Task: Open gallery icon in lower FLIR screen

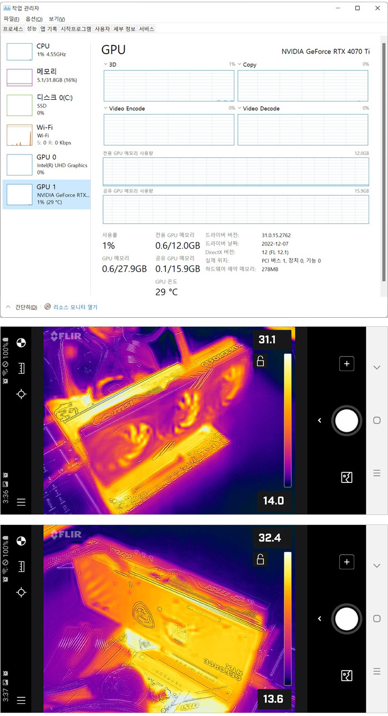Action: (x=346, y=676)
